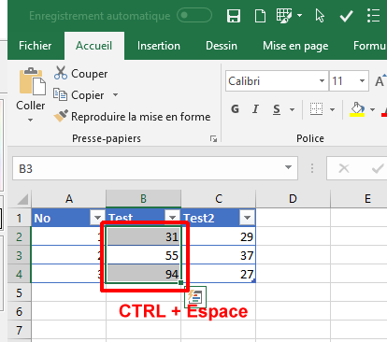Select column B header
Image resolution: width=387 pixels, height=342 pixels.
(143, 199)
